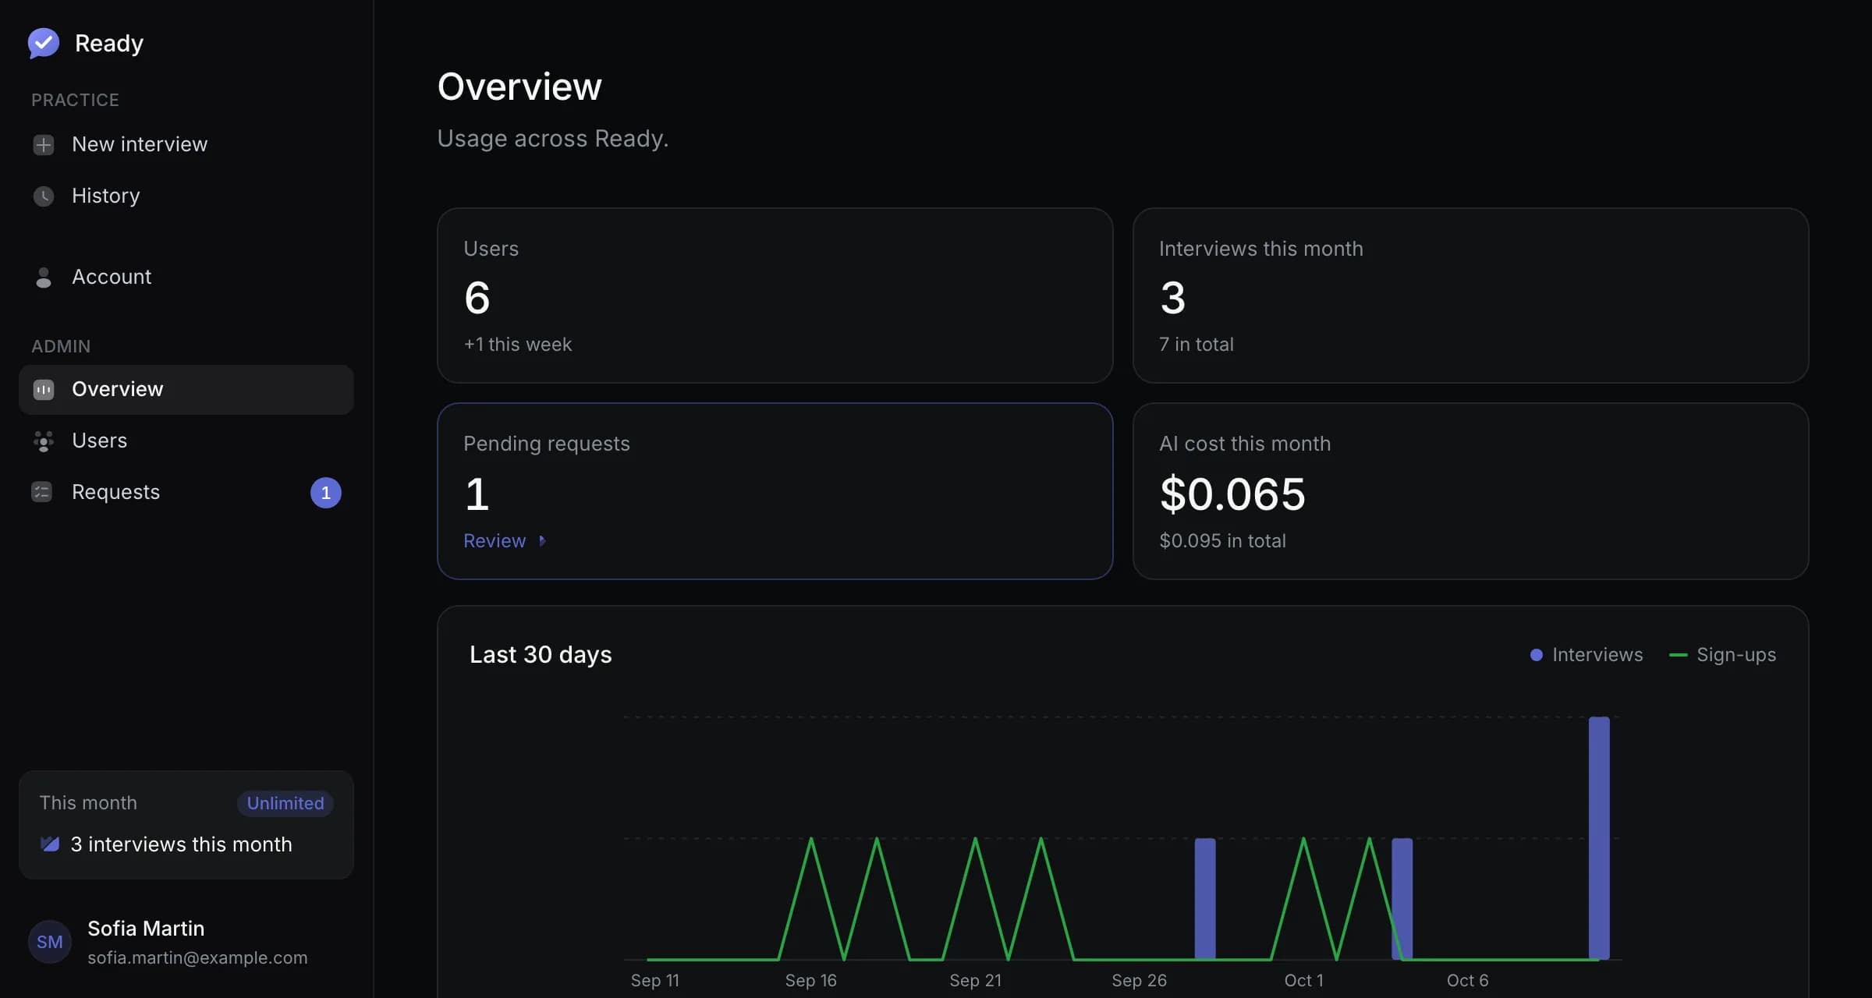This screenshot has height=998, width=1872.
Task: Click the Interviews legend dot
Action: click(1537, 655)
